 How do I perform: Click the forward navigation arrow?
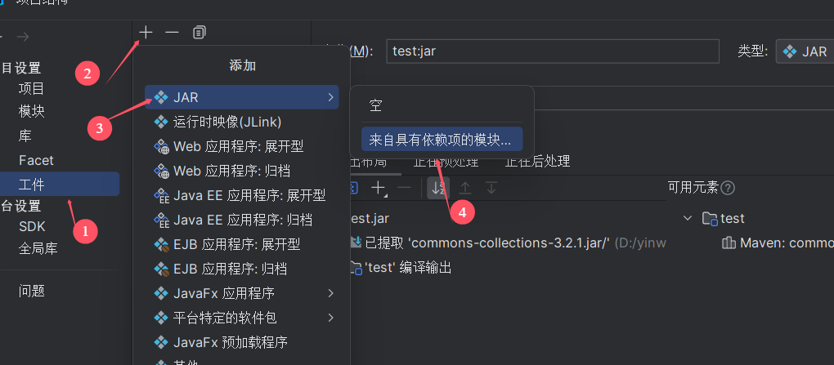tap(23, 37)
